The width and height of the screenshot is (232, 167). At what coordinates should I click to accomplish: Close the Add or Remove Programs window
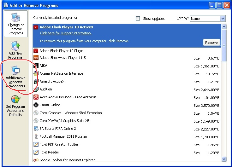coord(227,5)
